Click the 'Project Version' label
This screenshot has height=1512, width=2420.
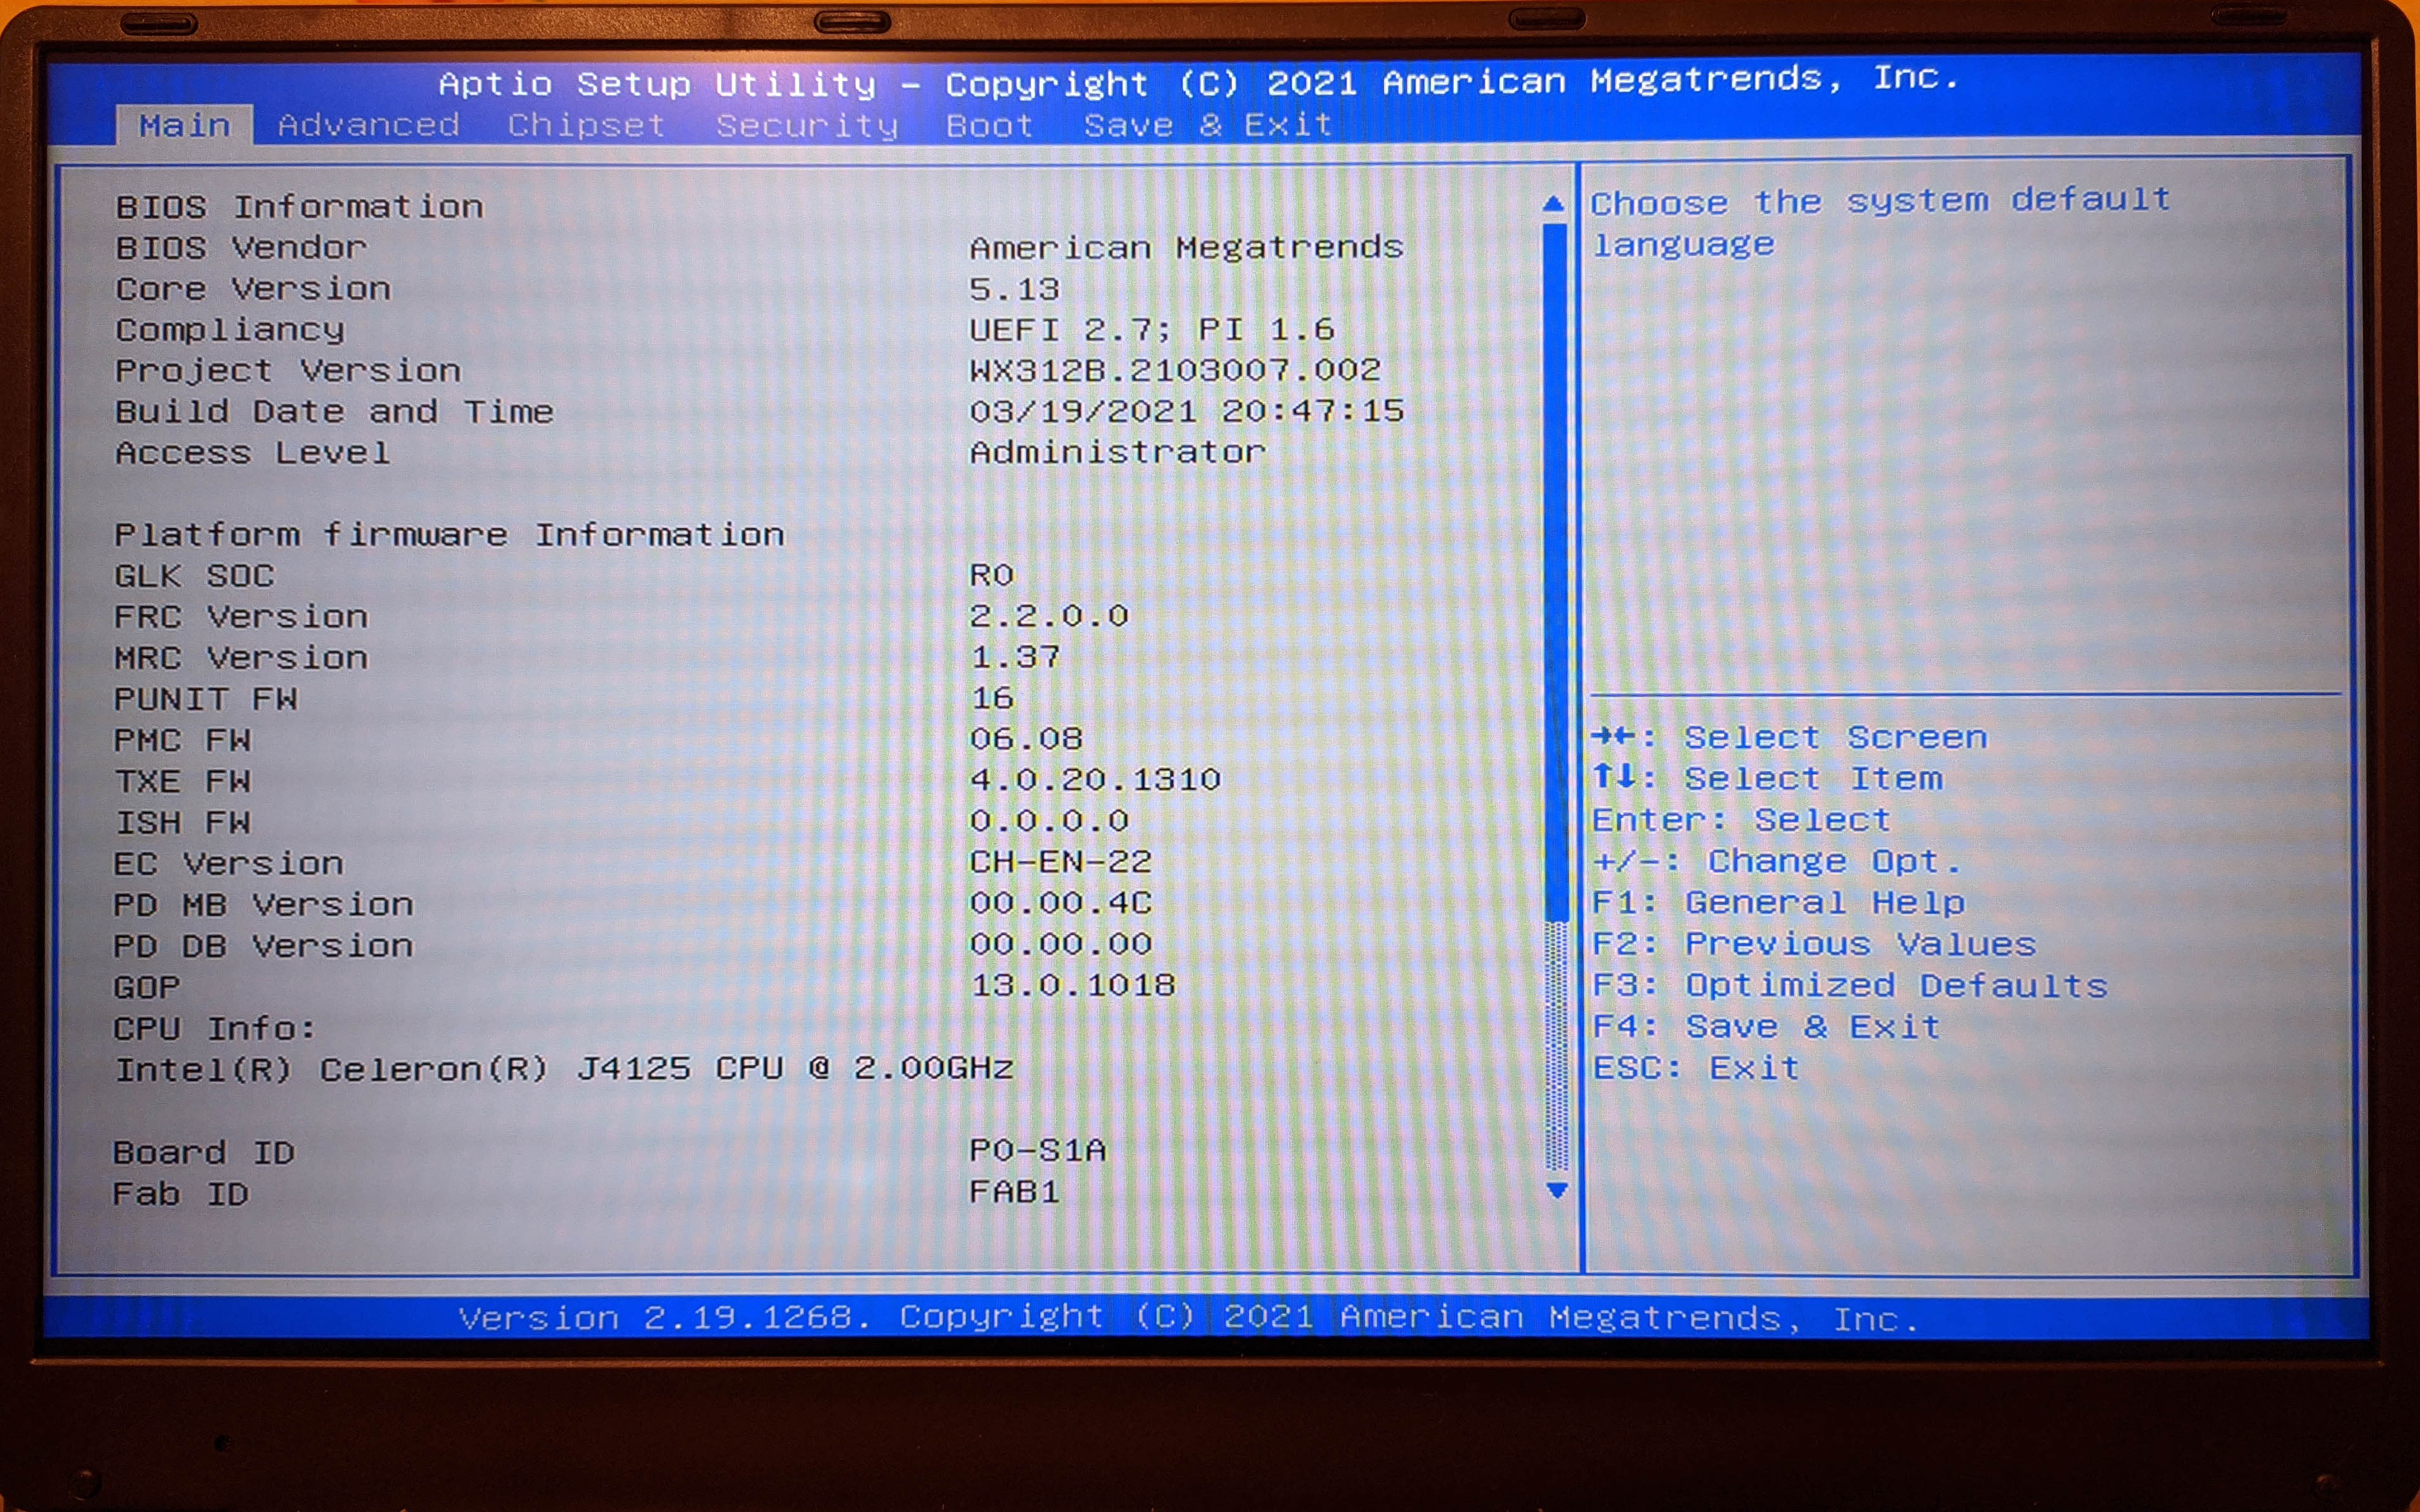288,370
